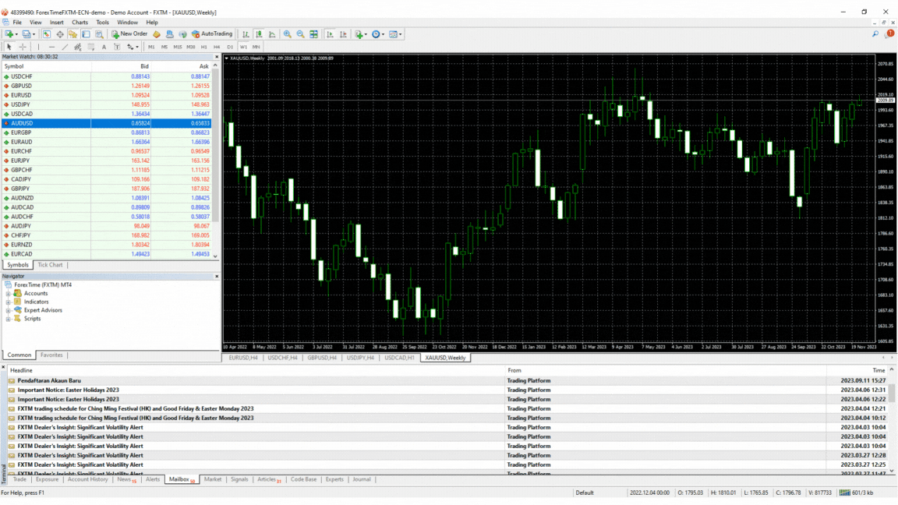Click the Zoom Out magnifier icon
This screenshot has width=898, height=505.
tap(301, 34)
